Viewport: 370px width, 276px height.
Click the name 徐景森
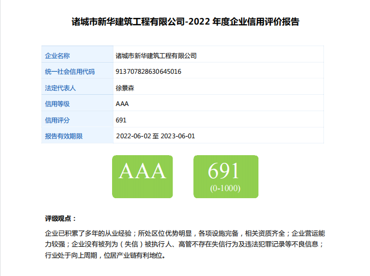[125, 88]
